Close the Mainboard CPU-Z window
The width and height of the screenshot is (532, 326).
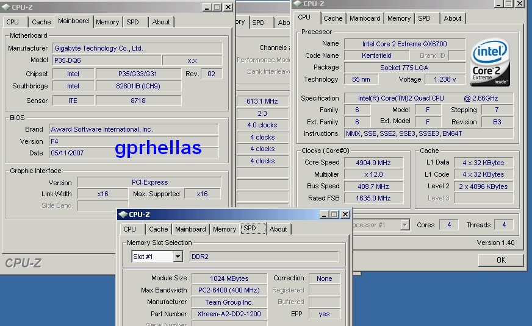(x=228, y=7)
